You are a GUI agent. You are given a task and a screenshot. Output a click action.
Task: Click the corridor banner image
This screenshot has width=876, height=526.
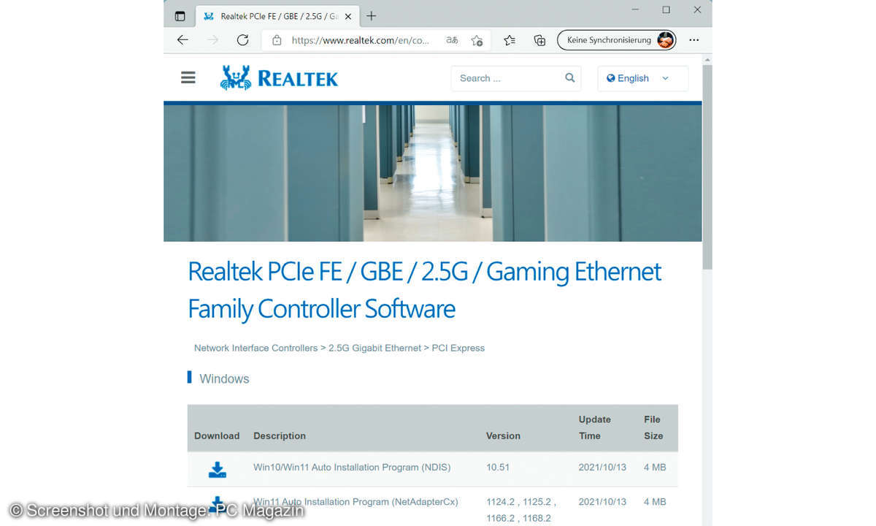[x=433, y=173]
